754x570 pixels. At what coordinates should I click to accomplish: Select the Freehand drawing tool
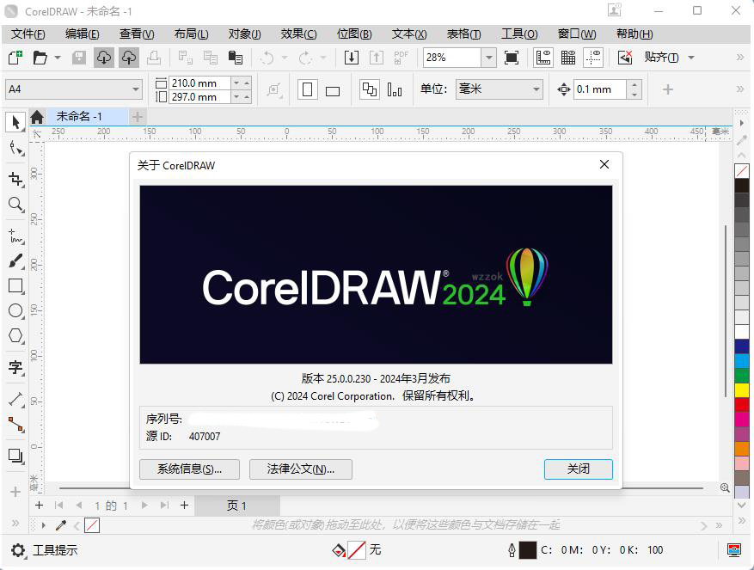(x=15, y=236)
